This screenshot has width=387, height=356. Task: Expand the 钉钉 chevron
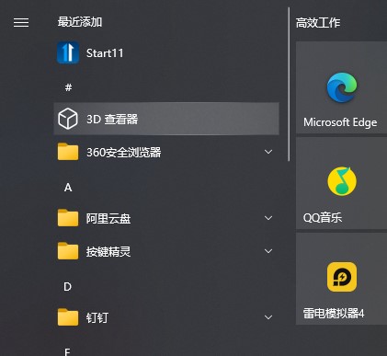tap(268, 317)
